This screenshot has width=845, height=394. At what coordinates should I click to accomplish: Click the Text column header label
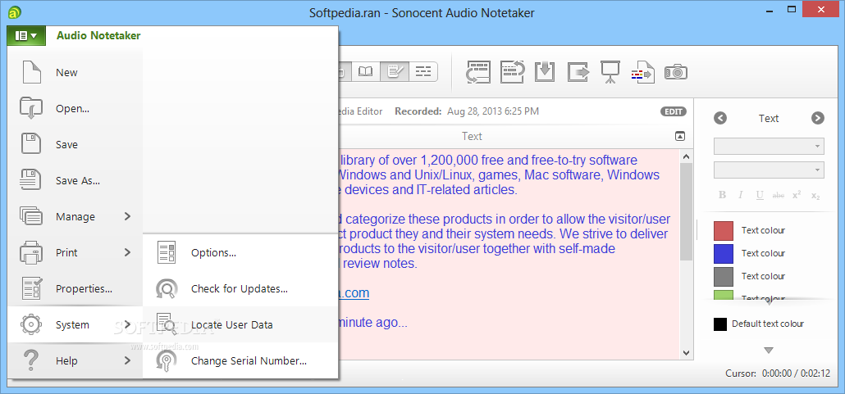coord(472,136)
